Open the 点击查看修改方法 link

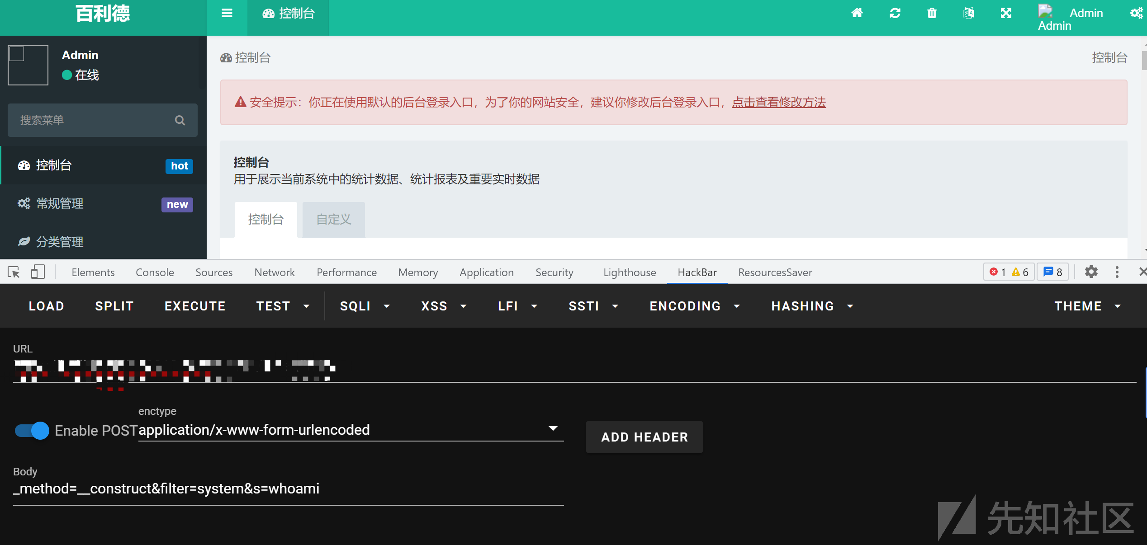coord(778,103)
